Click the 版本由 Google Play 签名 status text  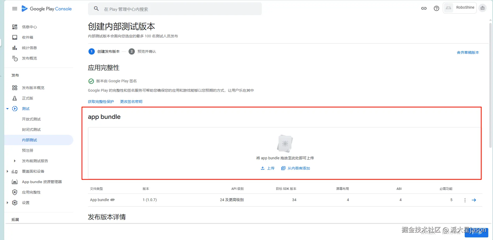pyautogui.click(x=117, y=81)
